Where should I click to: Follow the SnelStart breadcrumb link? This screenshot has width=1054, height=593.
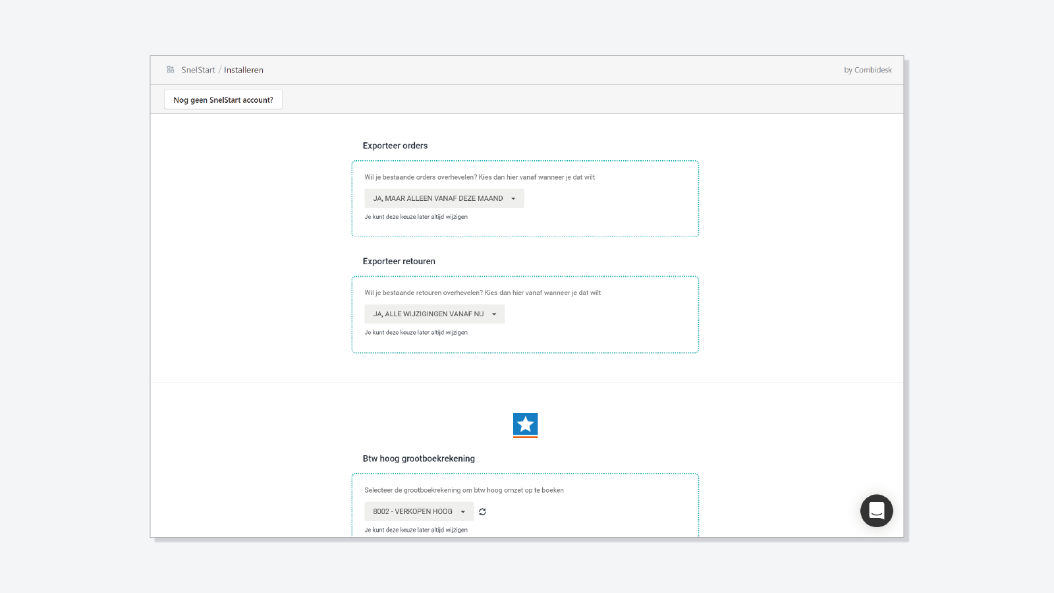(x=198, y=69)
